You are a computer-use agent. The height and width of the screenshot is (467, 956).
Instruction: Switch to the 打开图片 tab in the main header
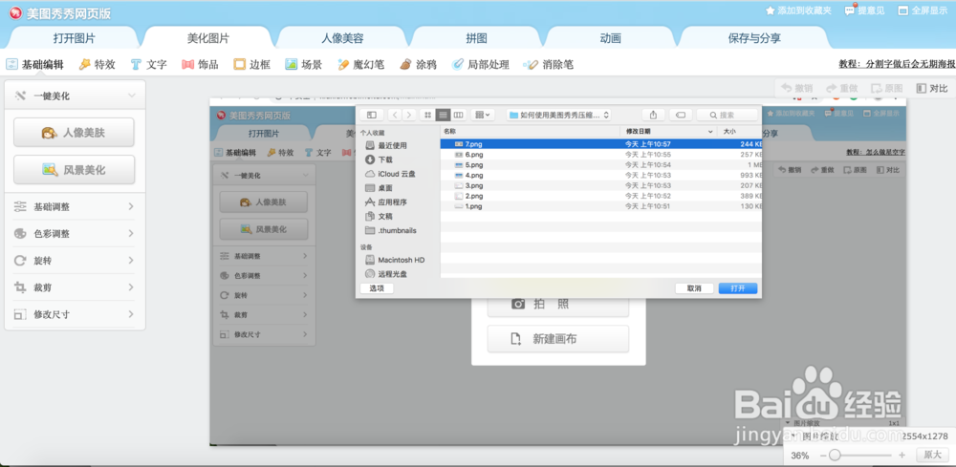(75, 38)
